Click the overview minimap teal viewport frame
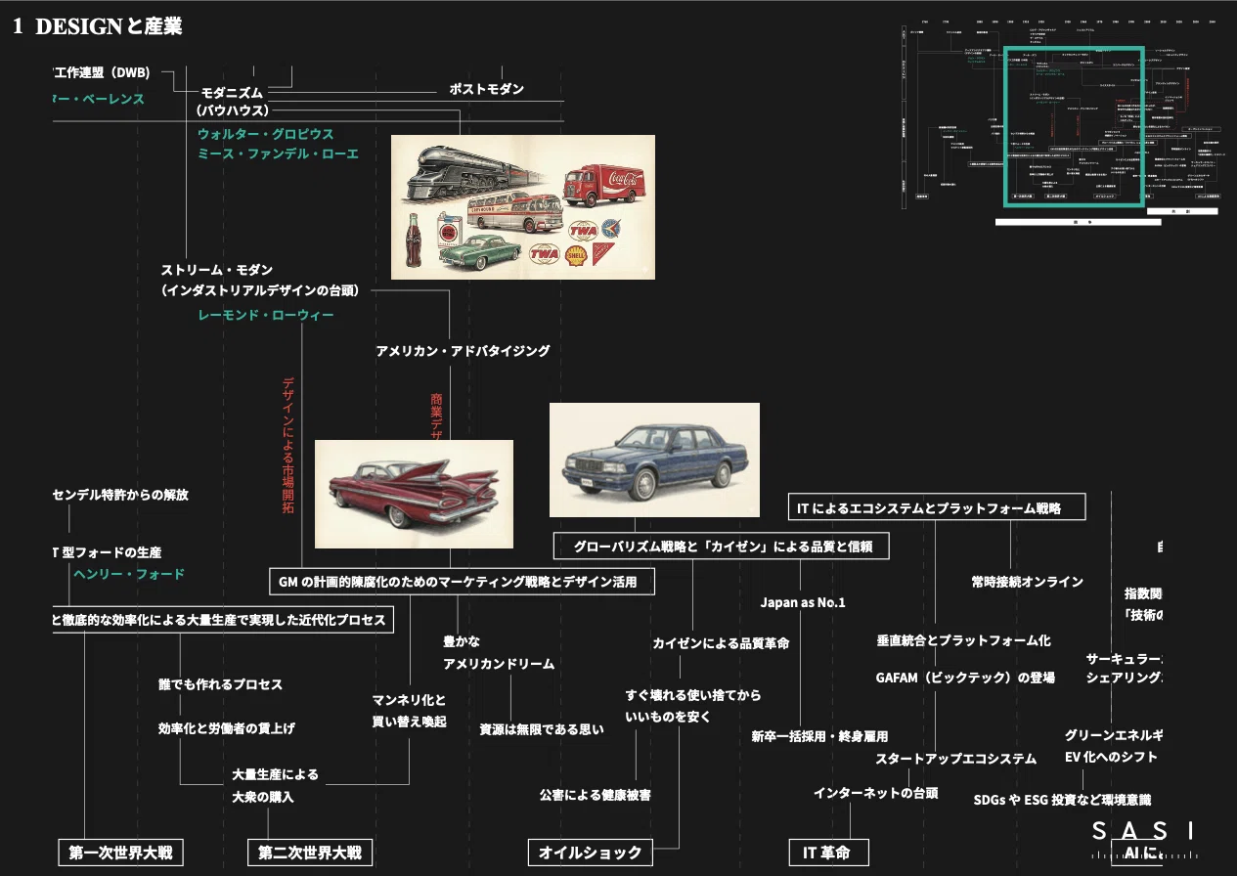 click(1075, 126)
